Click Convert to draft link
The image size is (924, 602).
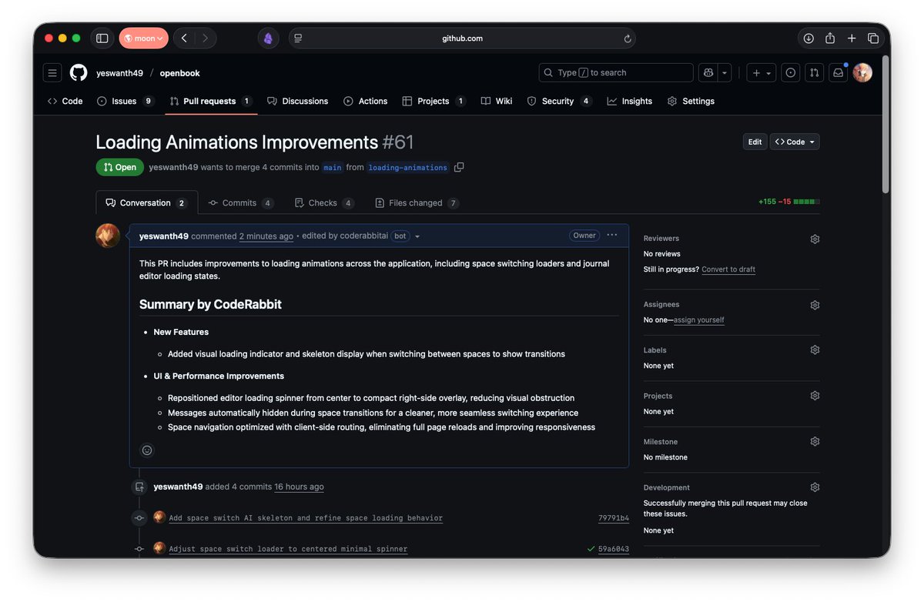pos(728,269)
